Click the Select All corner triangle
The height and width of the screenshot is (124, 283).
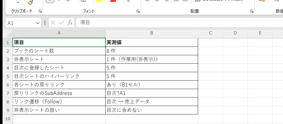tap(9, 34)
